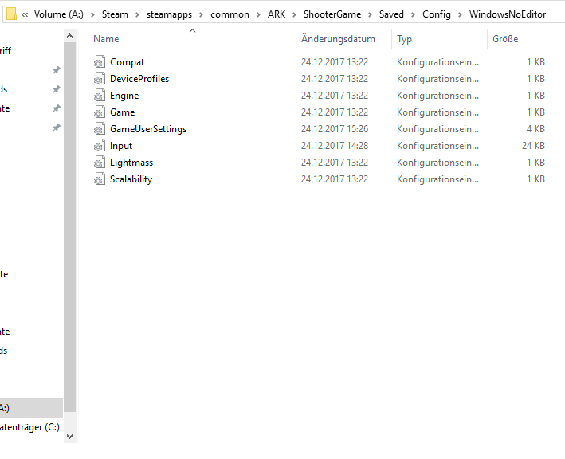The image size is (565, 459).
Task: Click the Engine config file icon
Action: (100, 96)
